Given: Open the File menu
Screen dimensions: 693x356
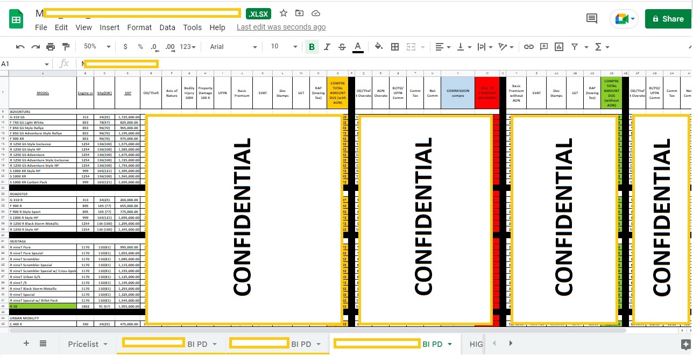Looking at the screenshot, I should coord(41,27).
